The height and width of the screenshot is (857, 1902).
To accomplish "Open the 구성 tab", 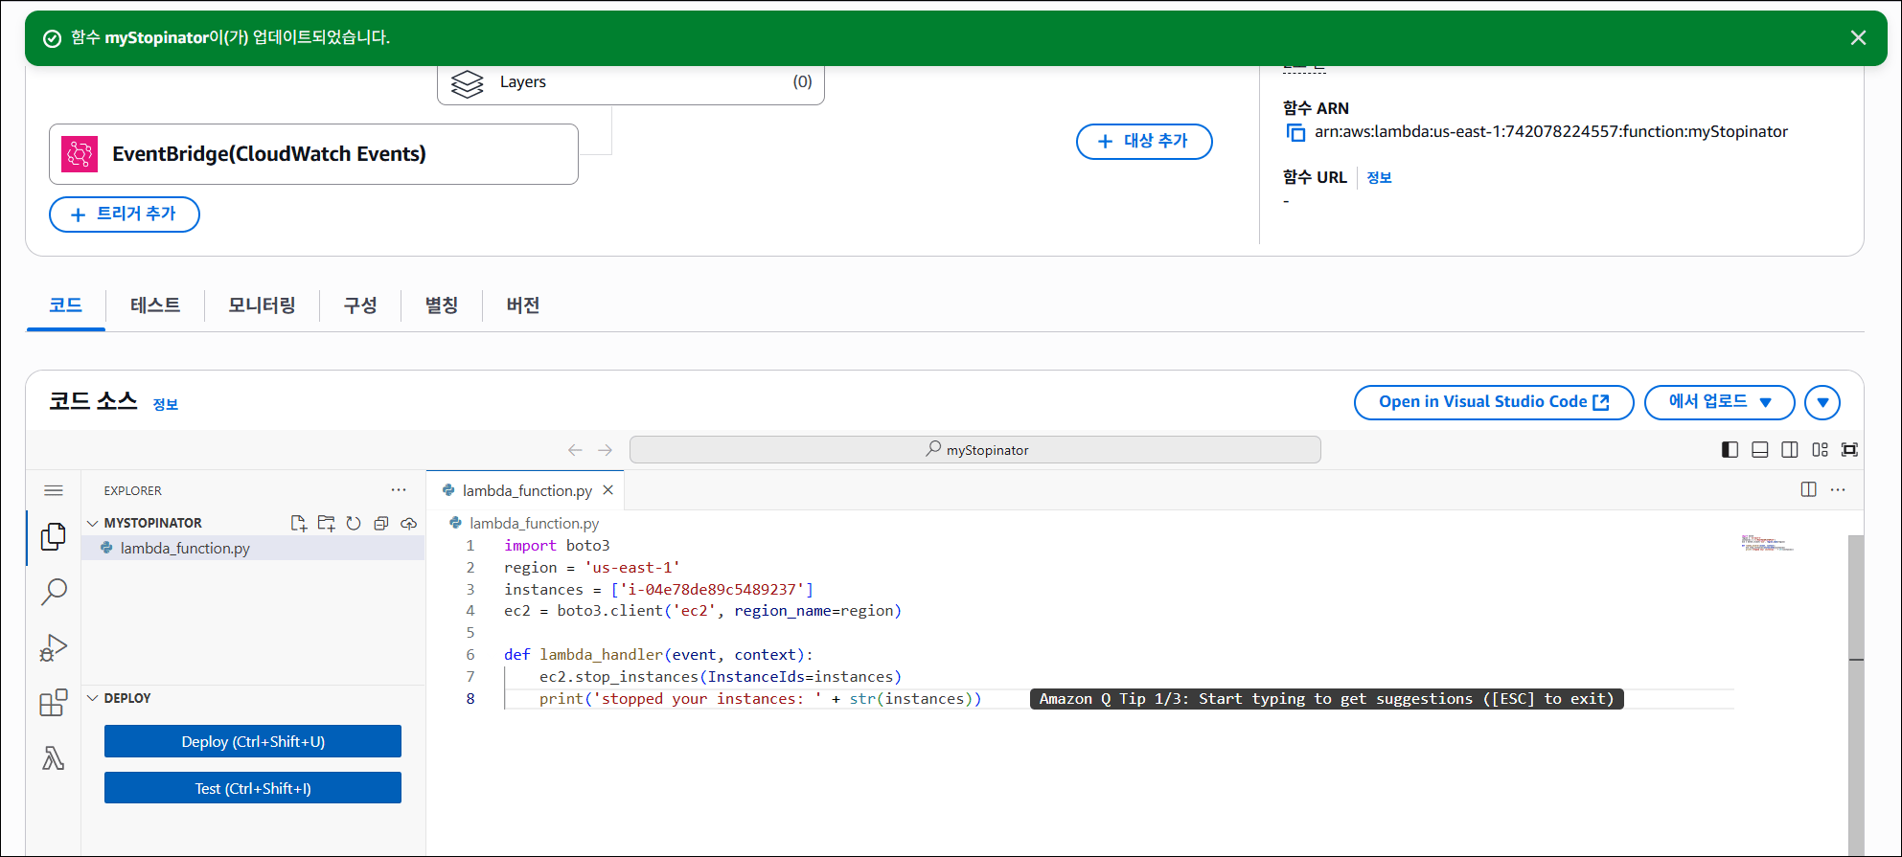I will (360, 305).
